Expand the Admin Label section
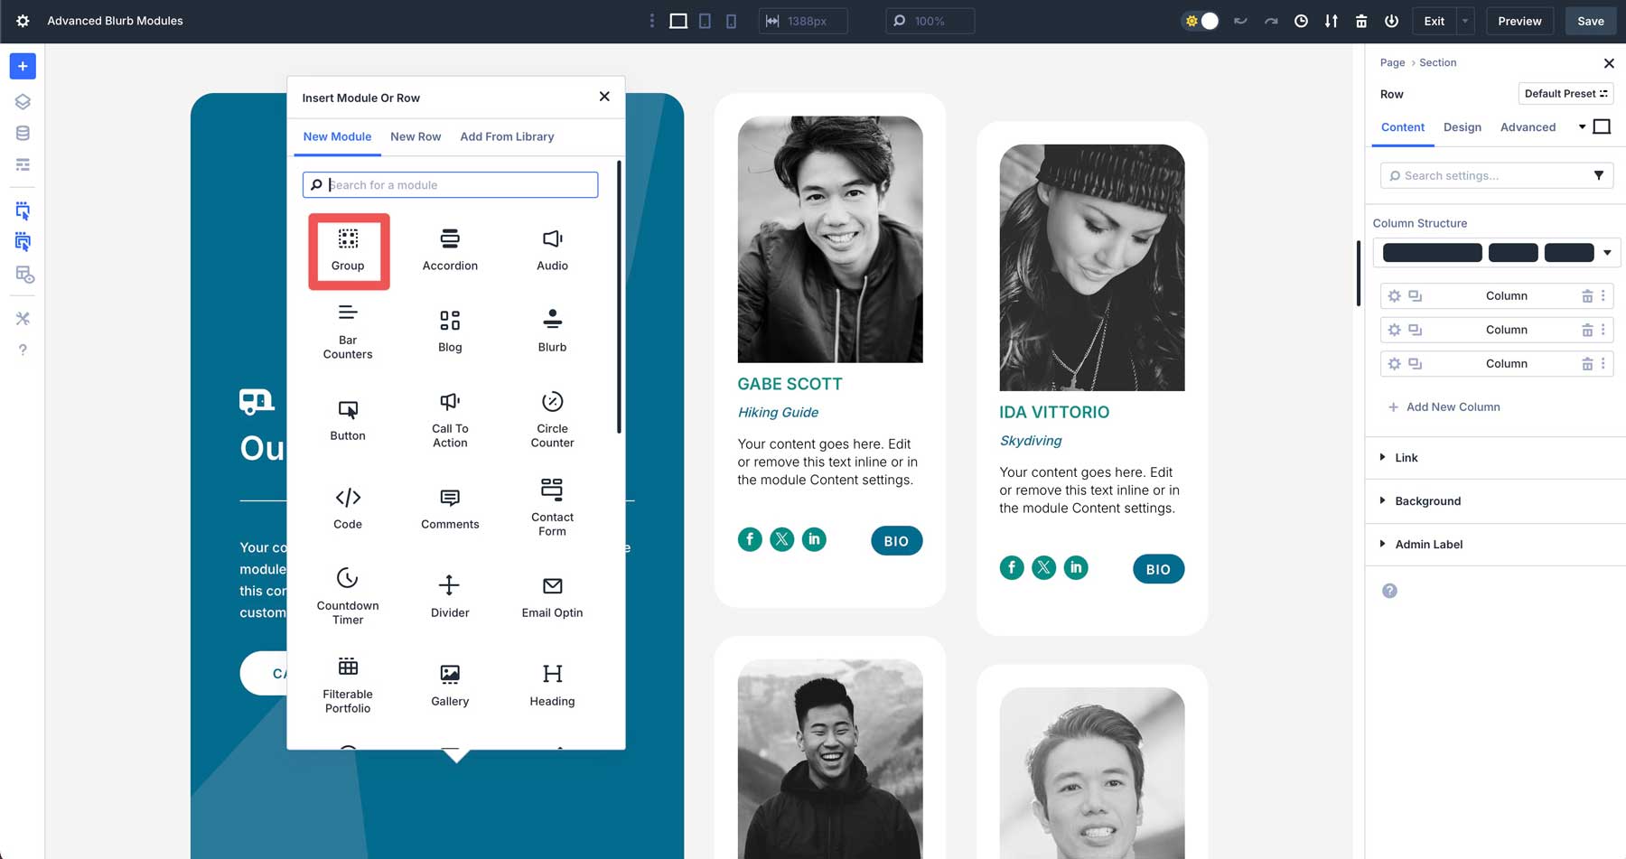This screenshot has height=859, width=1626. 1430,544
